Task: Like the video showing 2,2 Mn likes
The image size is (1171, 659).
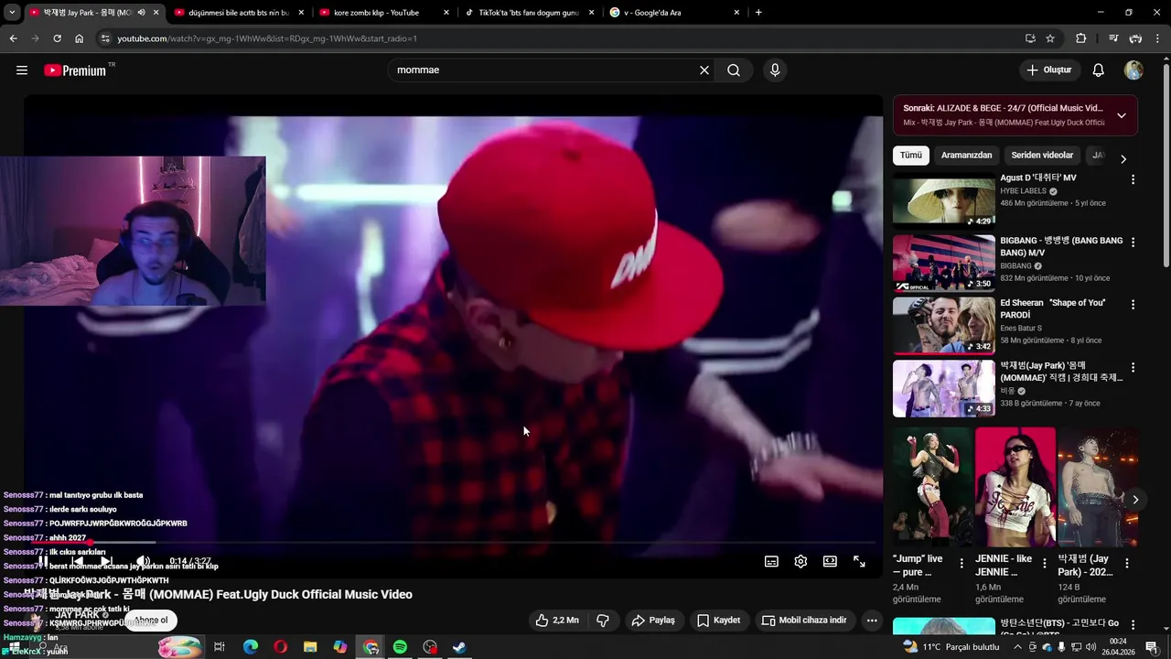Action: (557, 621)
